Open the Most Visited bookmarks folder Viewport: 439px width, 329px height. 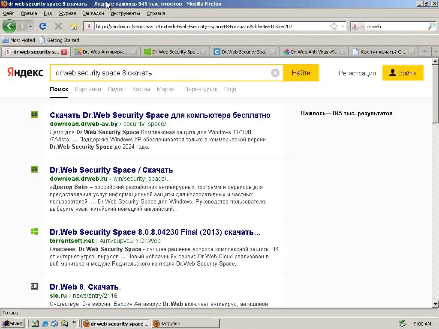19,40
